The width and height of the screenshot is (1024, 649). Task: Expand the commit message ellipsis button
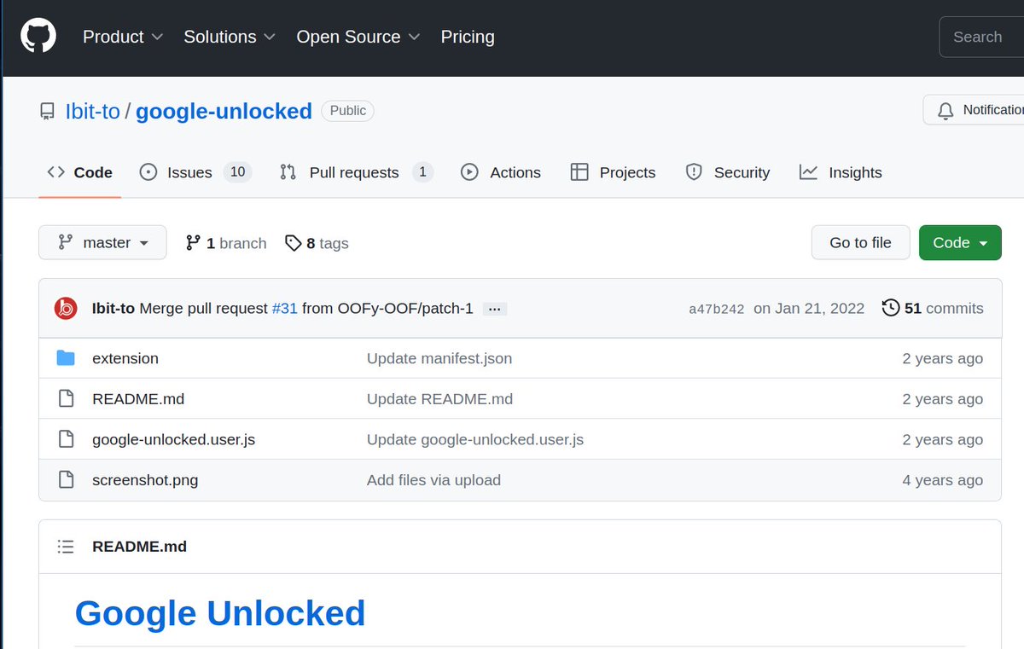tap(495, 309)
